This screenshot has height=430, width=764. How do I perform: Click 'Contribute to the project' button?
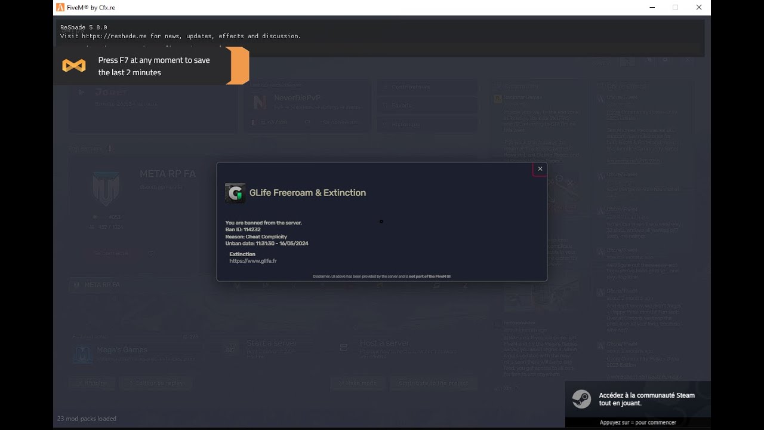click(433, 383)
